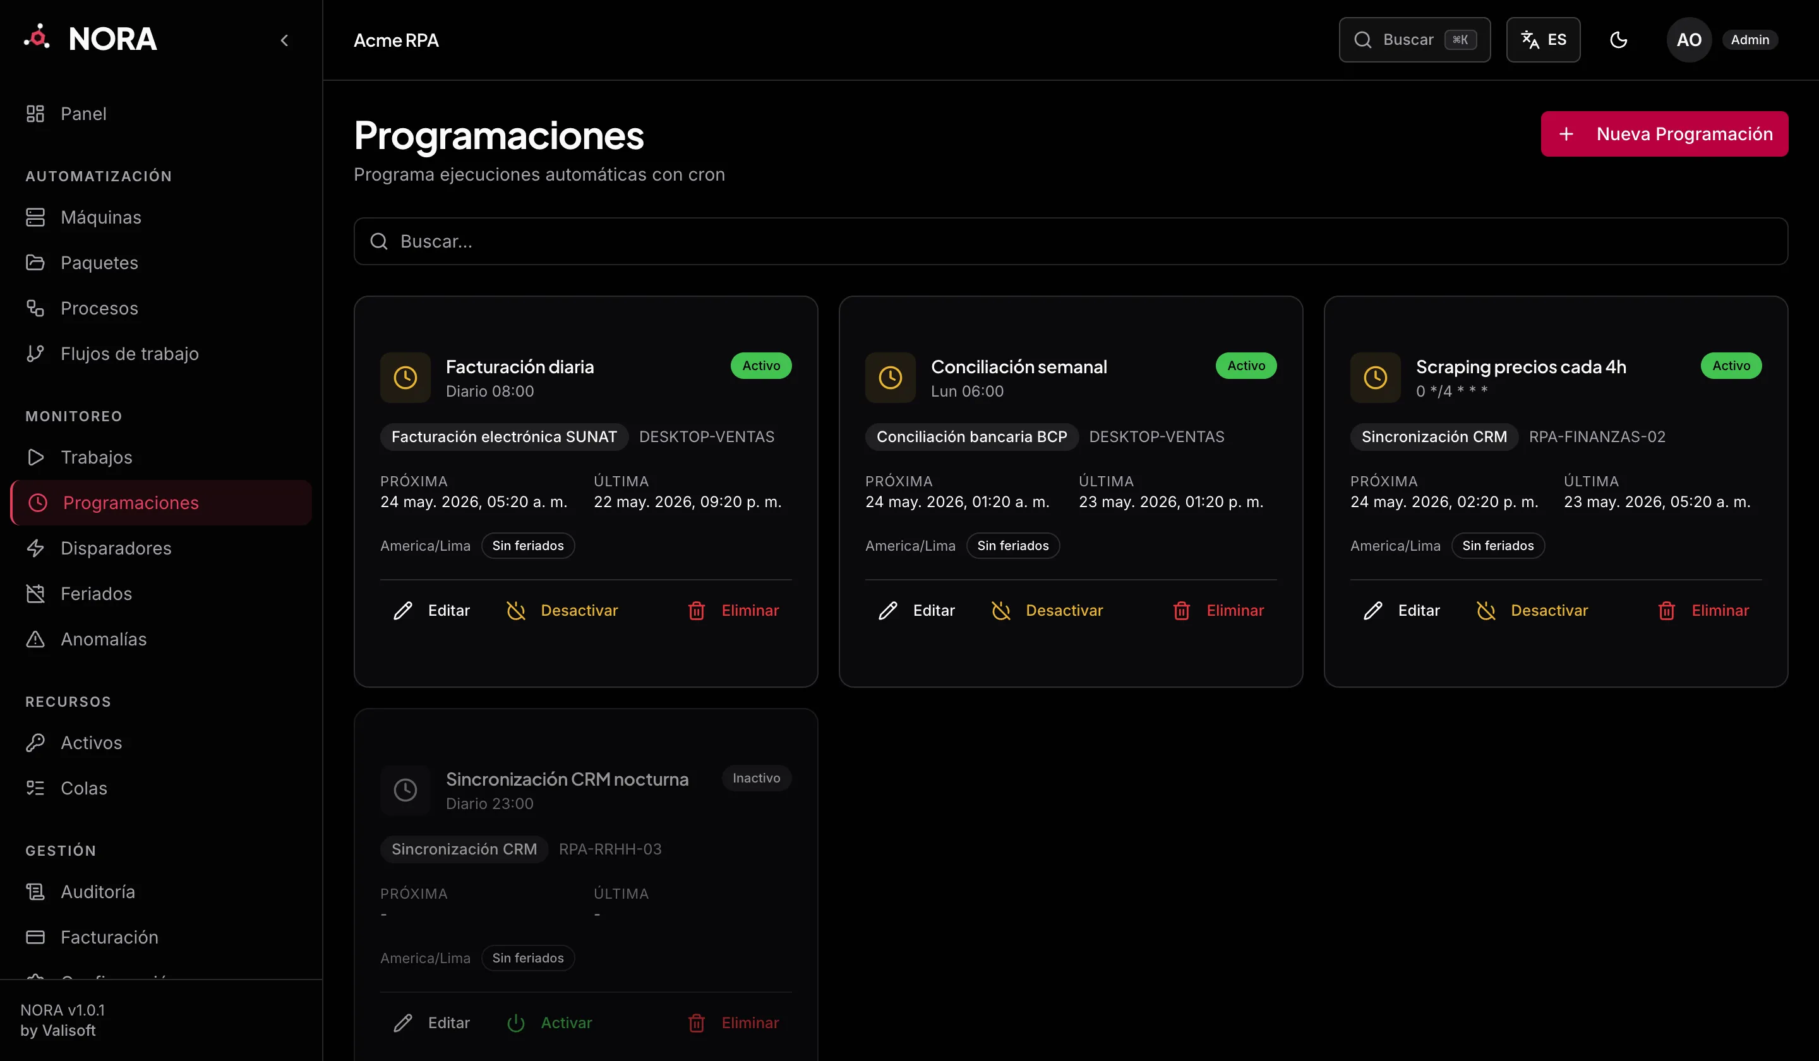Click the Conciliación bancaria BCP tag
Image resolution: width=1819 pixels, height=1061 pixels.
tap(971, 436)
